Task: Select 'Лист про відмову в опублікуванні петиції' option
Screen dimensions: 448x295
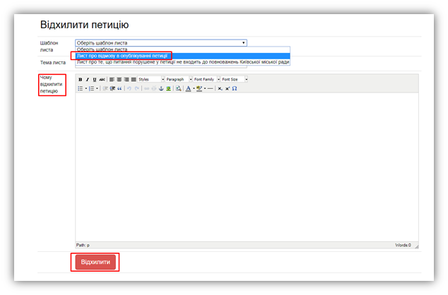Action: click(122, 56)
